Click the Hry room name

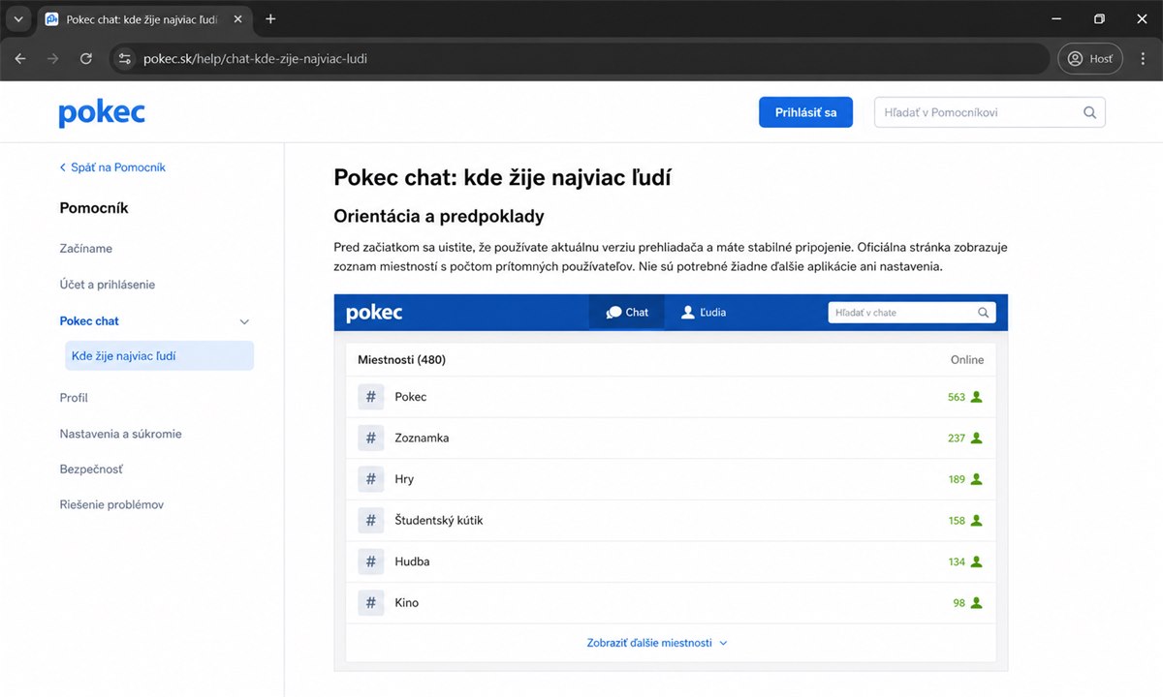pyautogui.click(x=404, y=479)
